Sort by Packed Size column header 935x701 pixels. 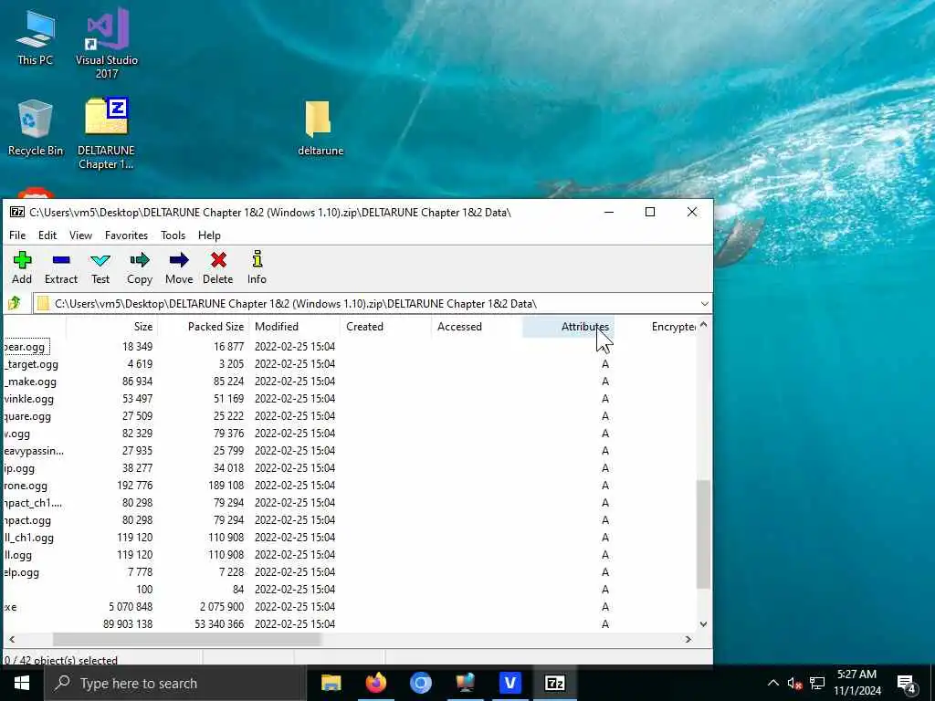(204, 327)
